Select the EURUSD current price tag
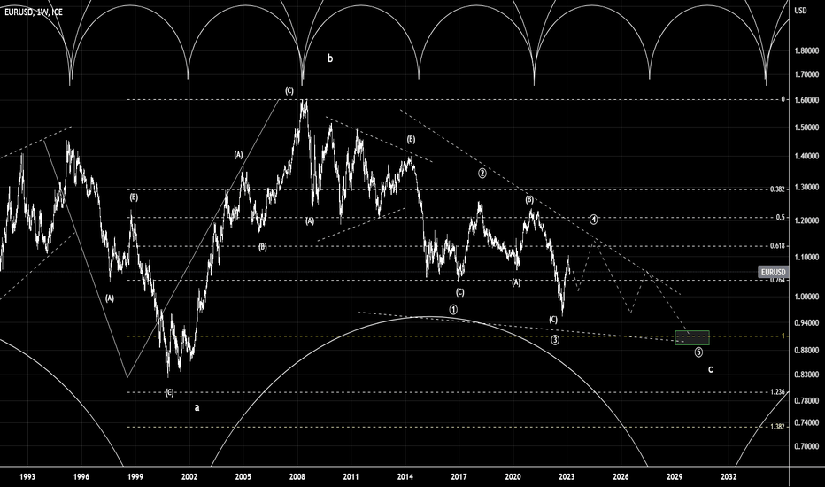The image size is (825, 487). click(x=774, y=272)
